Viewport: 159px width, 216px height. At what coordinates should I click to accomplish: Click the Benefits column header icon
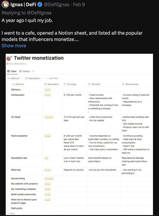(89, 84)
